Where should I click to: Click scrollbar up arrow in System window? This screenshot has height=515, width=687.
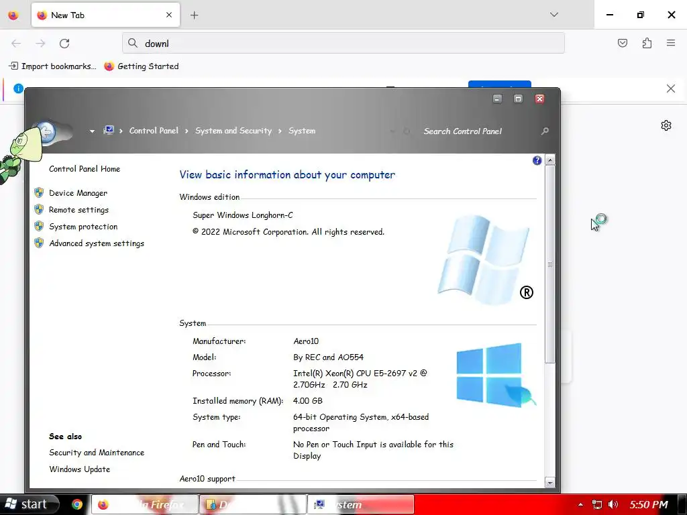coord(550,160)
